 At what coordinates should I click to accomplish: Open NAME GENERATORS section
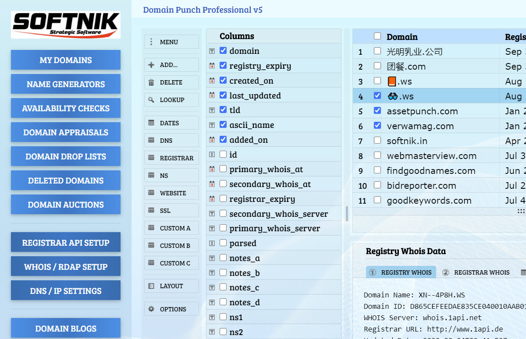click(66, 84)
